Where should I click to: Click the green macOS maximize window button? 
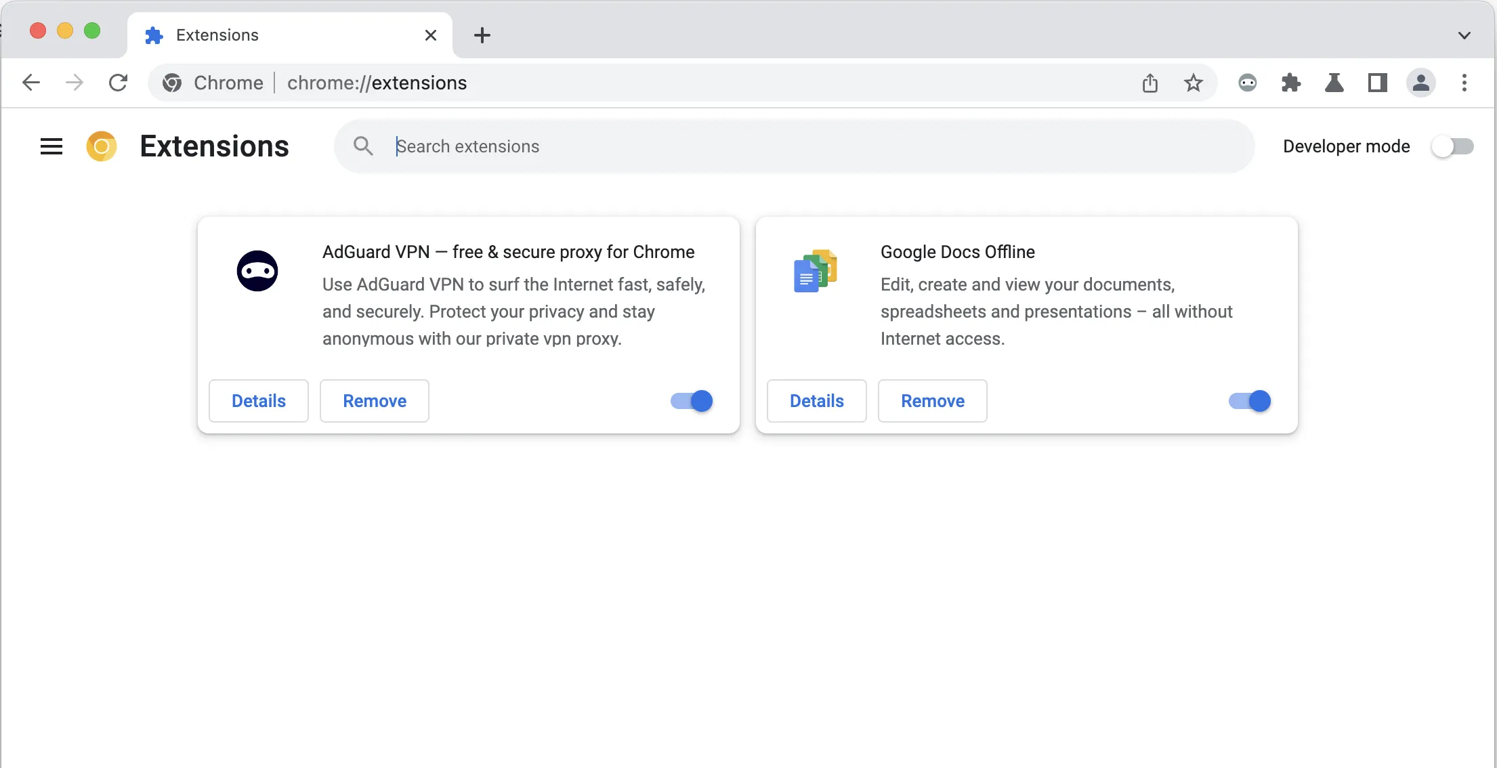tap(92, 30)
